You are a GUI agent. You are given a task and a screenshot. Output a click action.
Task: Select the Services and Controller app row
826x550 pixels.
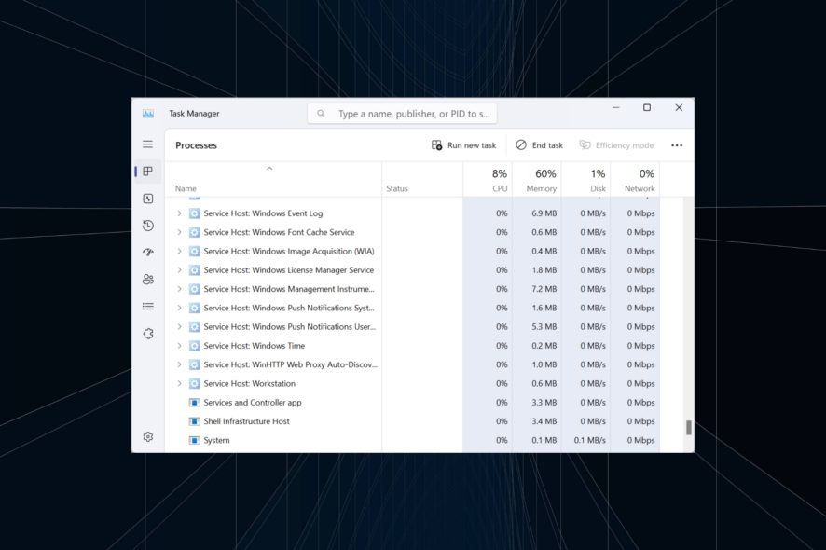click(412, 403)
